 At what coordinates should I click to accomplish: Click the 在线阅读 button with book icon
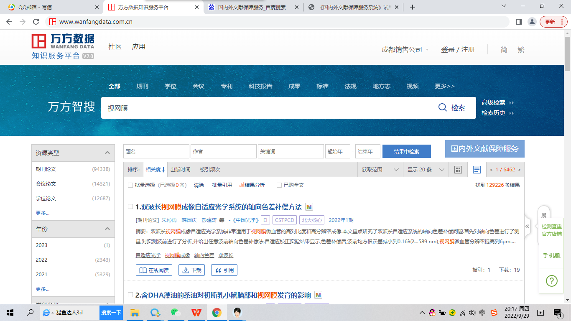point(155,270)
